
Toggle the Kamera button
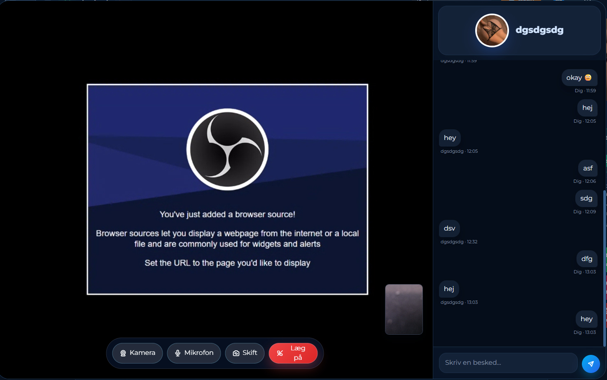pos(138,353)
